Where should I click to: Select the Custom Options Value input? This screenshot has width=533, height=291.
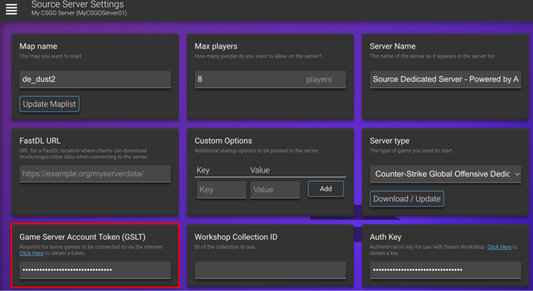(275, 190)
